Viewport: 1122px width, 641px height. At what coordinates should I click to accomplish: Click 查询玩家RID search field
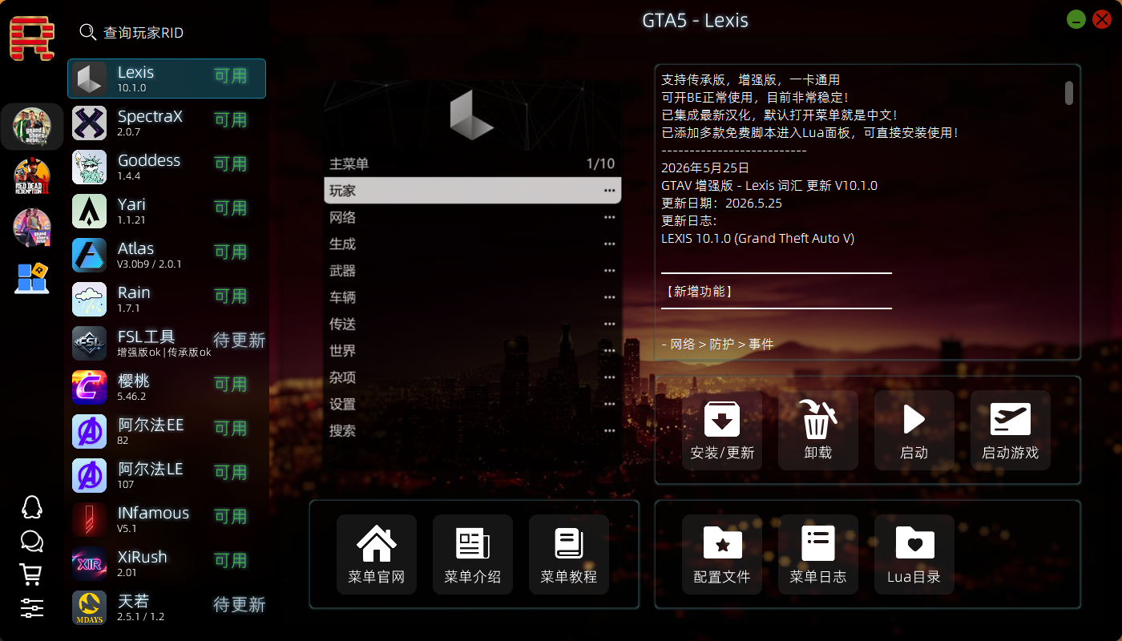(x=143, y=32)
